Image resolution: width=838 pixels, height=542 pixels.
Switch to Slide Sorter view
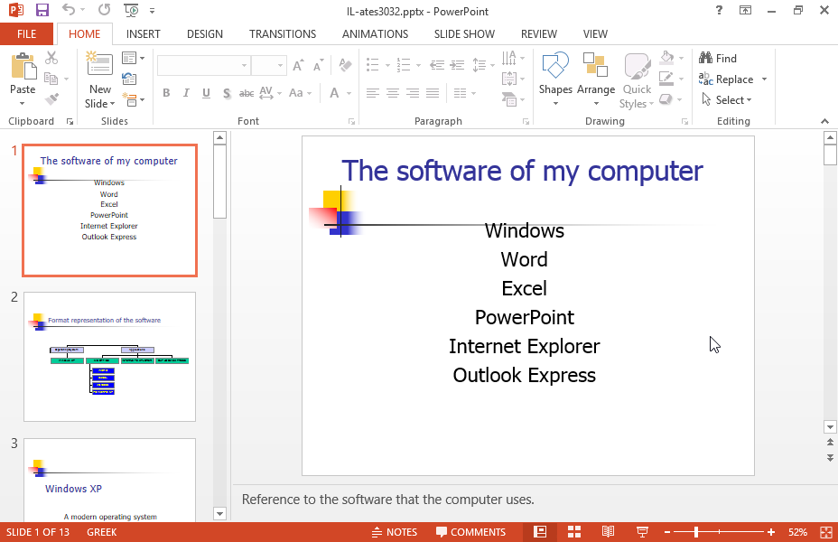(574, 532)
